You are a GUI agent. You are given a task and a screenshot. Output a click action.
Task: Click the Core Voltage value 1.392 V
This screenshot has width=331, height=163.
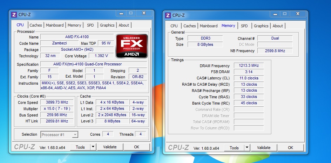coord(101,56)
